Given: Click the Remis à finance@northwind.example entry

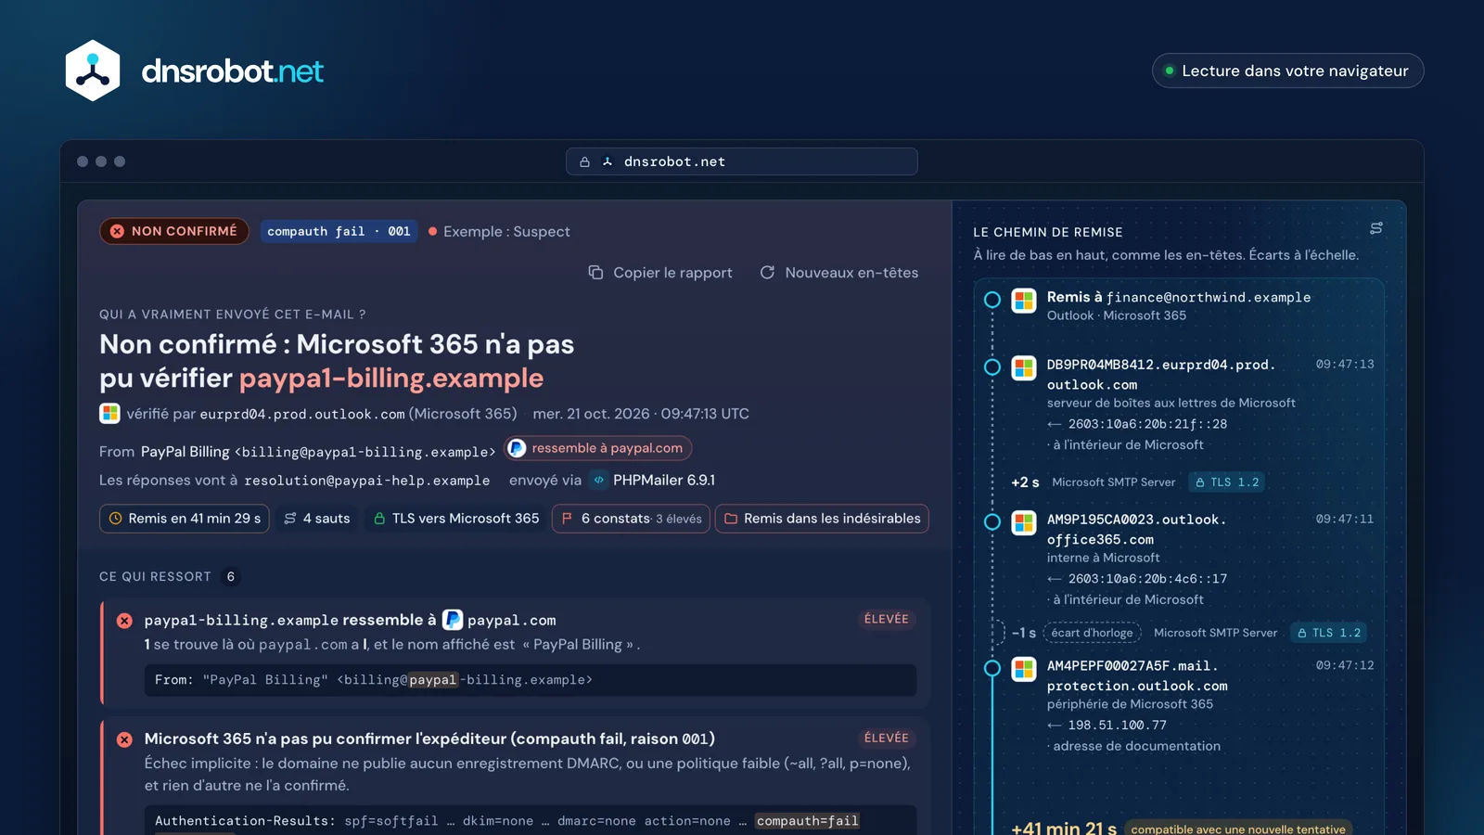Looking at the screenshot, I should [1179, 305].
